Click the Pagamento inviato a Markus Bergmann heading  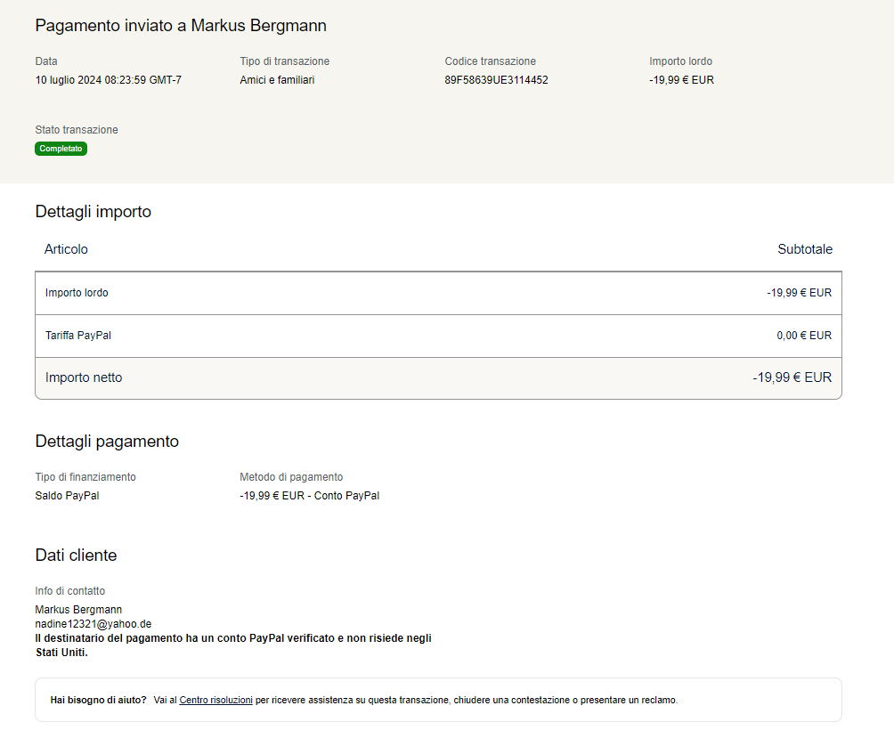coord(181,26)
